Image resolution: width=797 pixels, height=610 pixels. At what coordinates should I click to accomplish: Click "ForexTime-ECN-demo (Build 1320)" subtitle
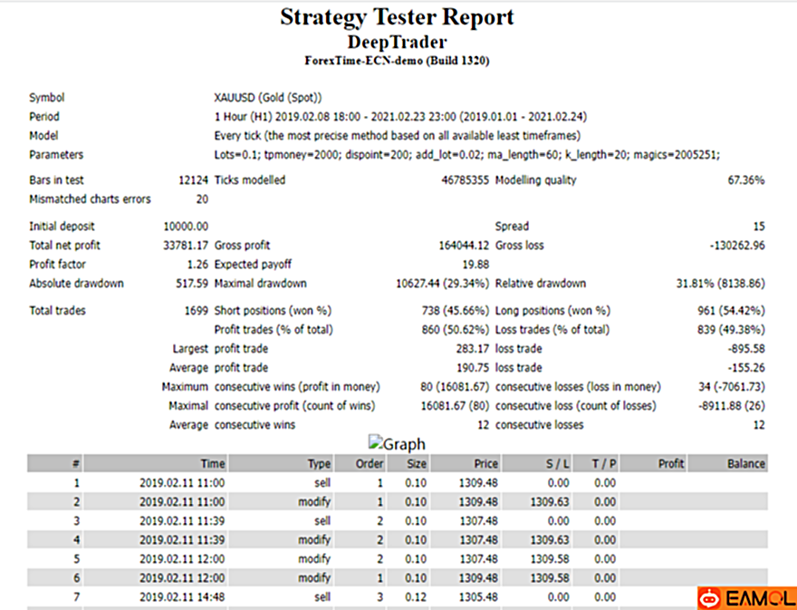coord(397,61)
